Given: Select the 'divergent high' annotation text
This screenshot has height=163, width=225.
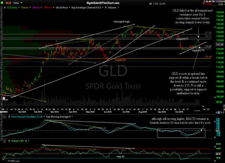Looking at the screenshot, I should coord(122,22).
